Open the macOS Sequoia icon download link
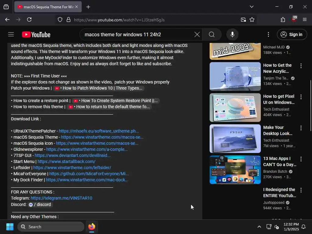 click(x=97, y=143)
